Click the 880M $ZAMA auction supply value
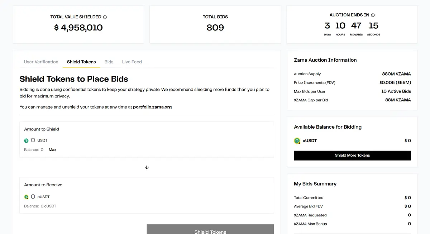Screen dimensions: 430x234 coord(396,74)
